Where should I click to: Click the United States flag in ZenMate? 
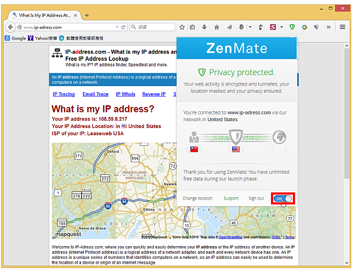click(x=236, y=150)
